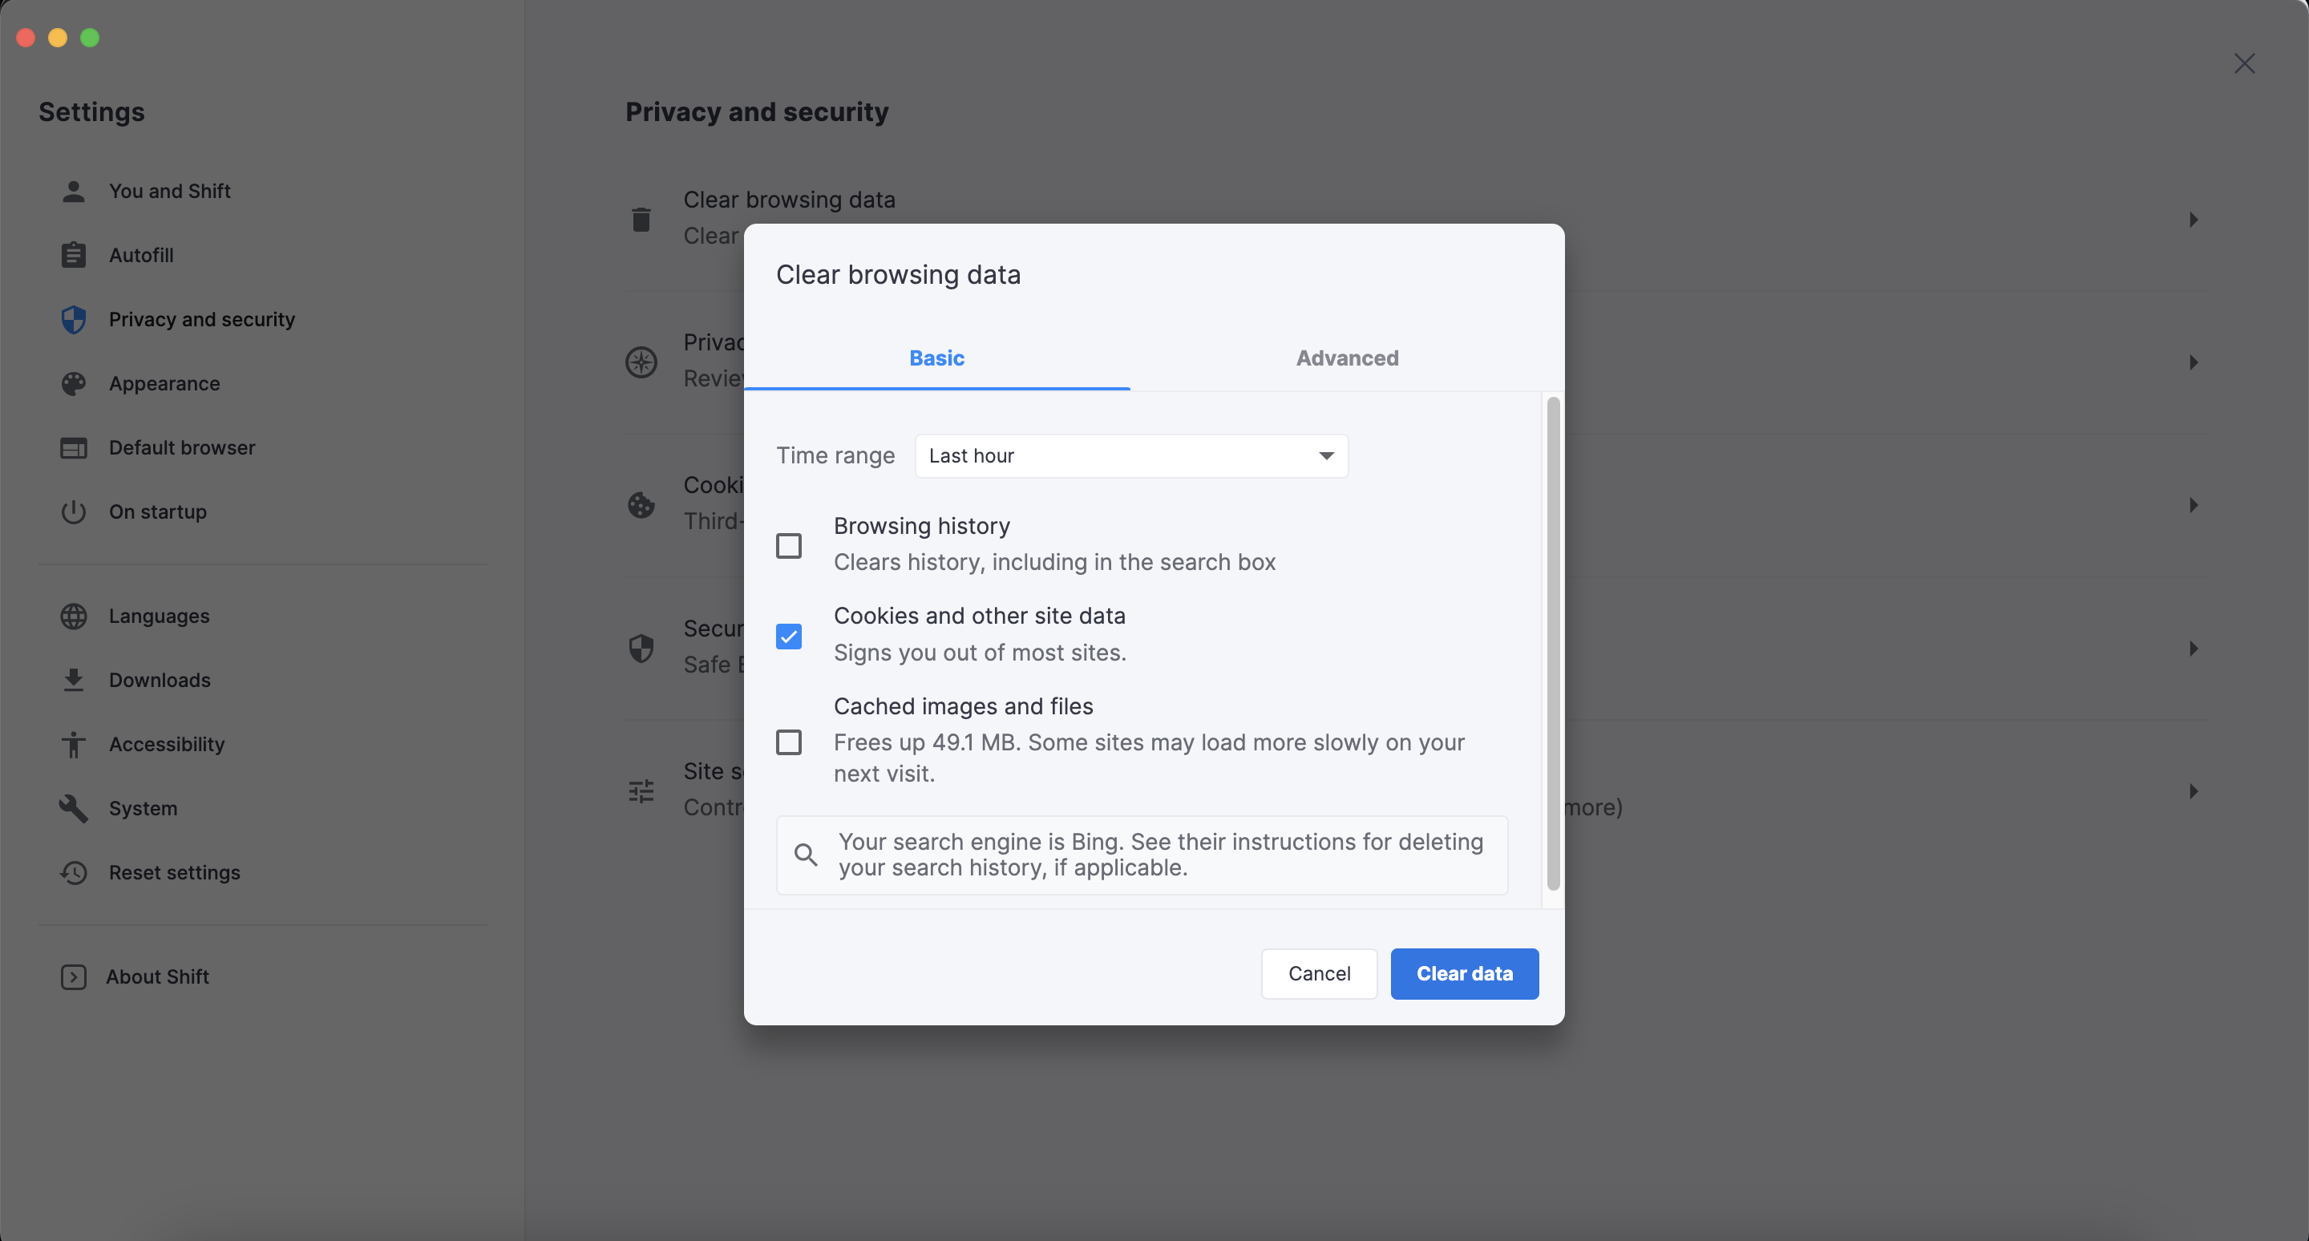Viewport: 2309px width, 1241px height.
Task: Click the Browsing history label text
Action: coord(921,526)
